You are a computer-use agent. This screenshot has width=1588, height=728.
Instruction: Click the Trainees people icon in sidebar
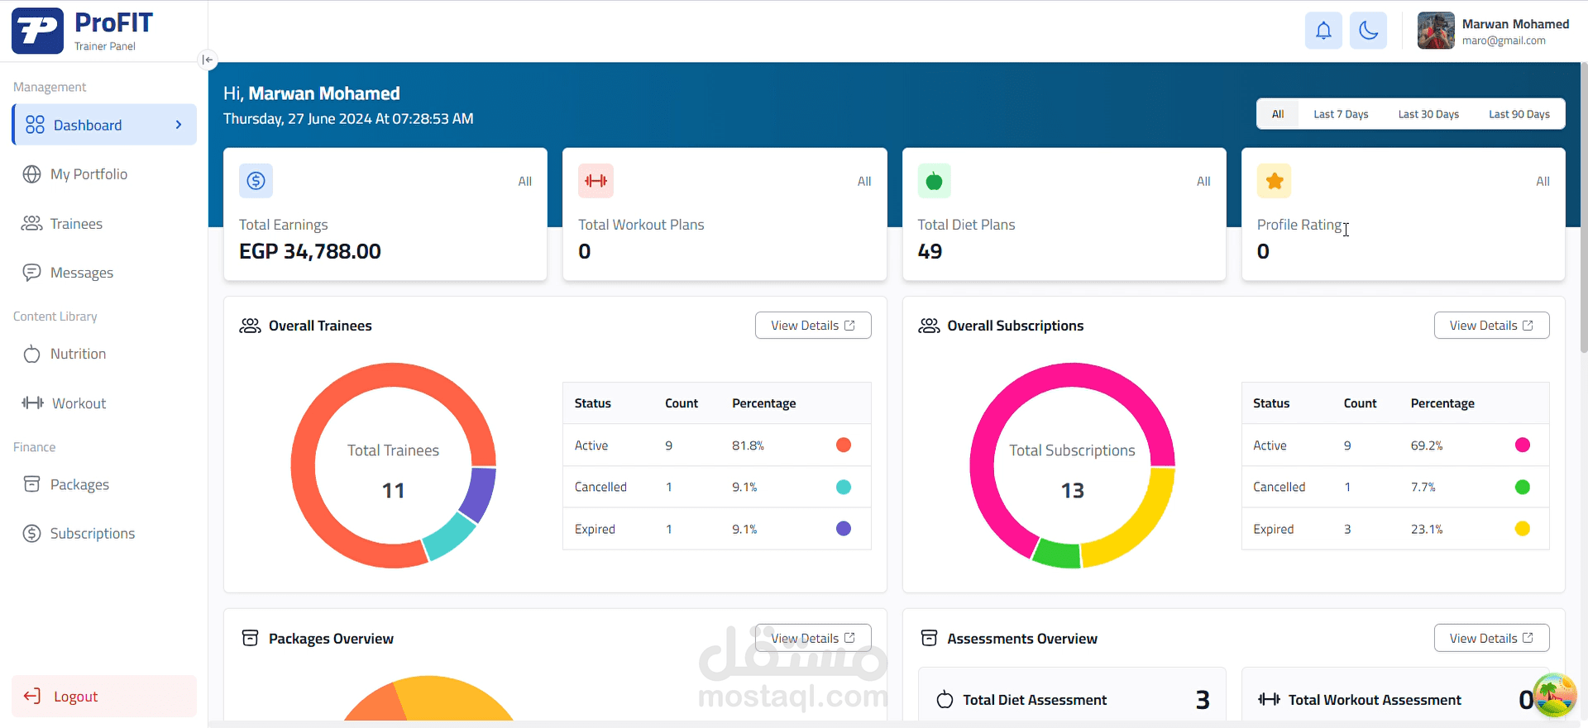tap(31, 223)
